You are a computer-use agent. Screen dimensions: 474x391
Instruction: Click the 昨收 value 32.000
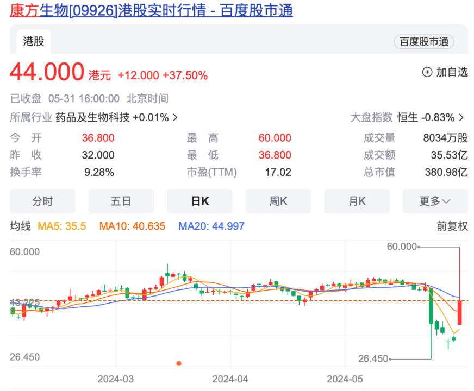coord(98,155)
